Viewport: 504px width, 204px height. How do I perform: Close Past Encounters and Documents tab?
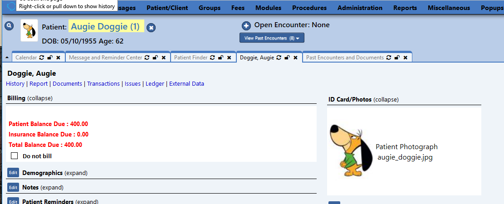pyautogui.click(x=406, y=58)
